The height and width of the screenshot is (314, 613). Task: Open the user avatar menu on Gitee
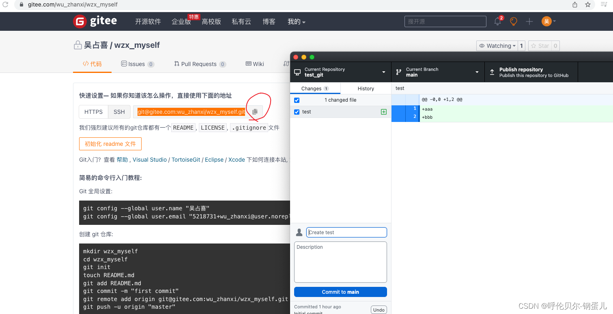click(548, 21)
